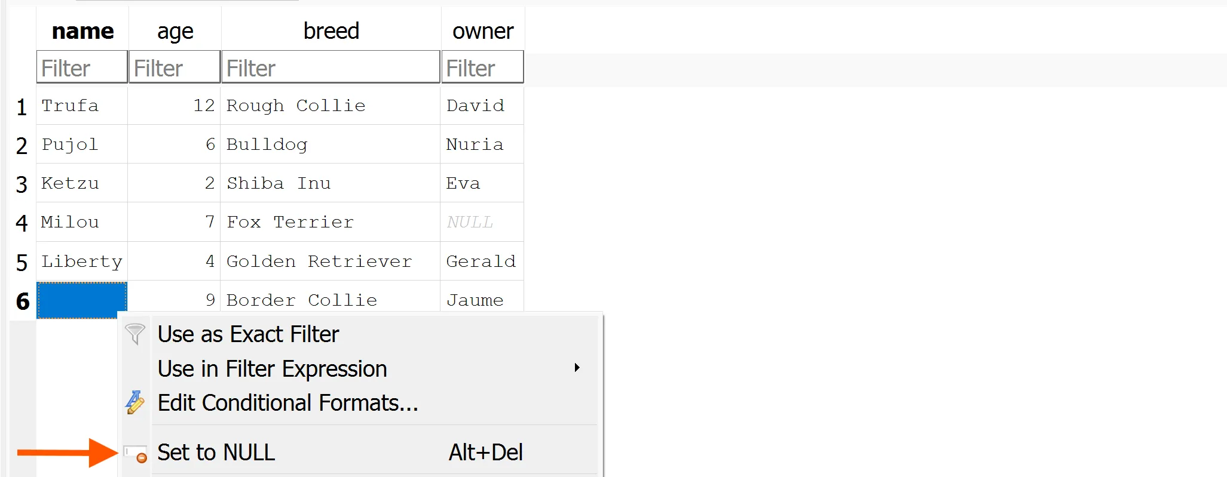Viewport: 1227px width, 477px height.
Task: Click the Set to NULL cell icon
Action: [x=136, y=453]
